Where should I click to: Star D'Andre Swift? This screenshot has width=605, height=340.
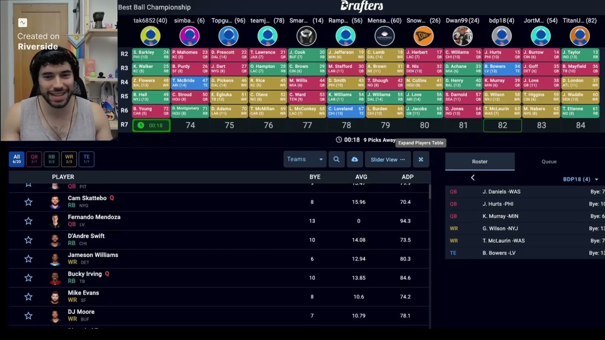[28, 240]
